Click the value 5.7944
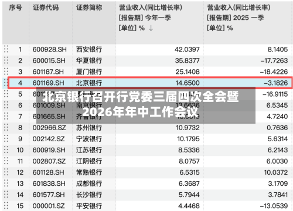Screen dimensions: 293x211 pos(189,195)
